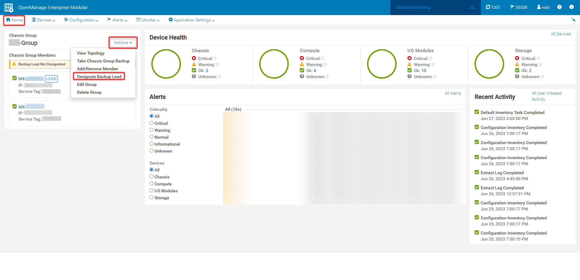Open the search Everything field's magnifier icon

(x=472, y=7)
